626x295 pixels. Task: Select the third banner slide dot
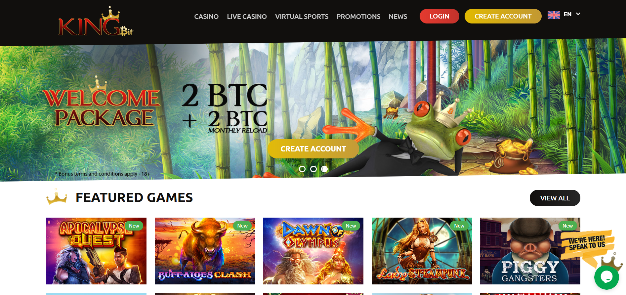(325, 169)
